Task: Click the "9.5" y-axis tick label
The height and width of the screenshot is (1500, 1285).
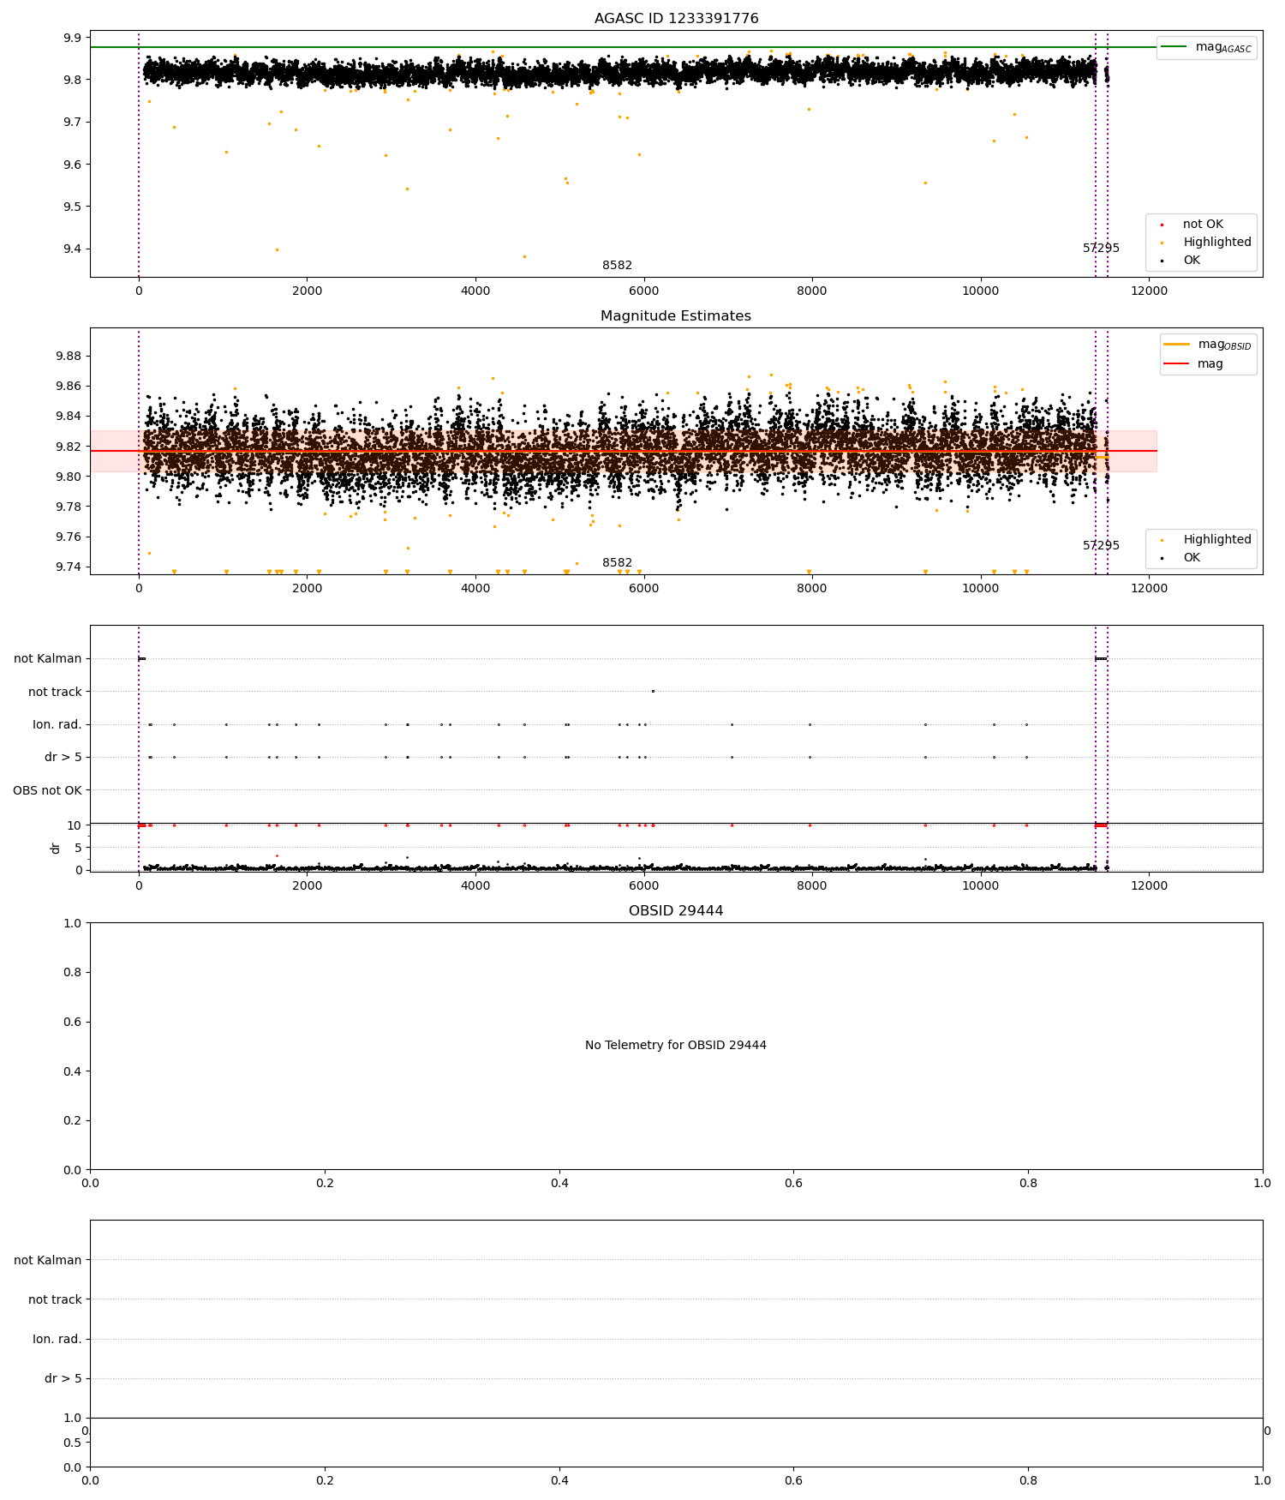Action: [73, 207]
